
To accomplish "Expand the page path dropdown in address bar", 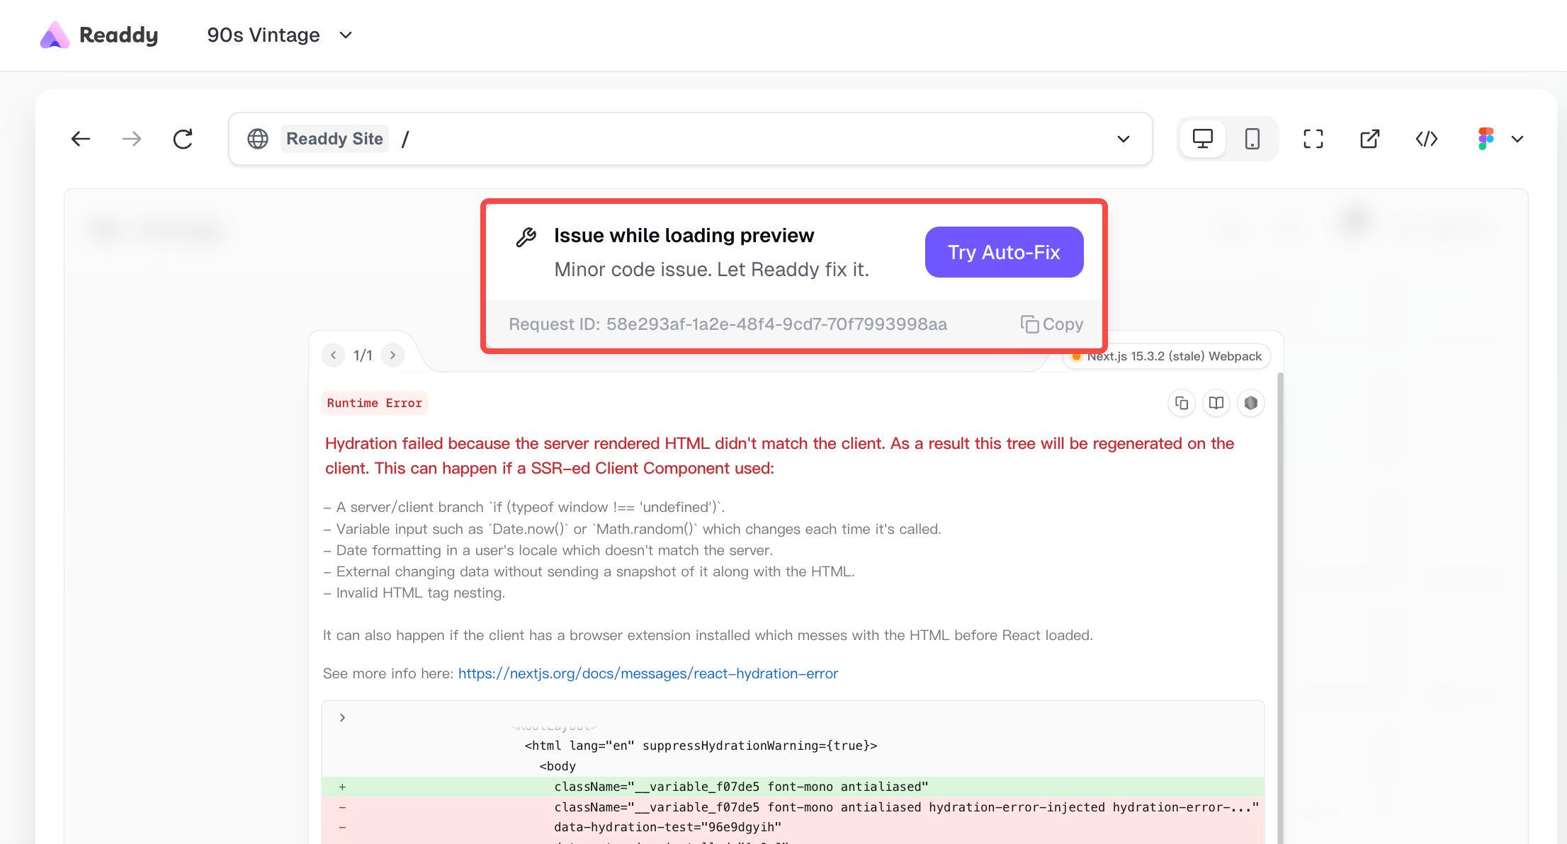I will click(1123, 139).
